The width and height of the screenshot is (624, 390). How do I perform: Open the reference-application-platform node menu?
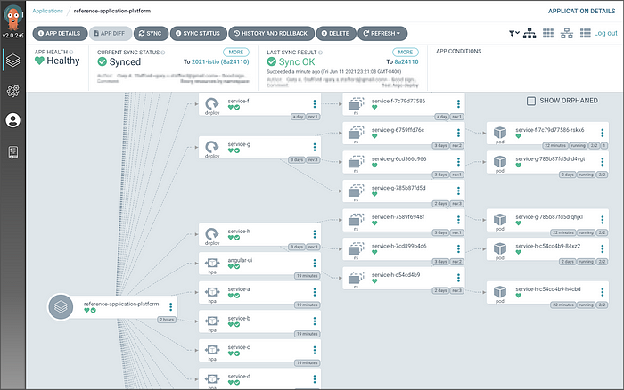pos(171,306)
